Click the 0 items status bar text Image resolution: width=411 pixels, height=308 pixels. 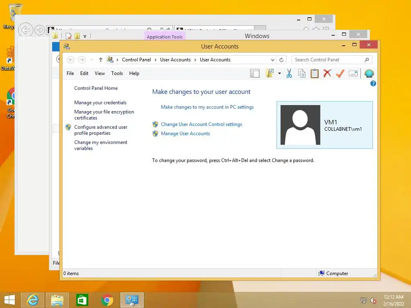[x=71, y=274]
